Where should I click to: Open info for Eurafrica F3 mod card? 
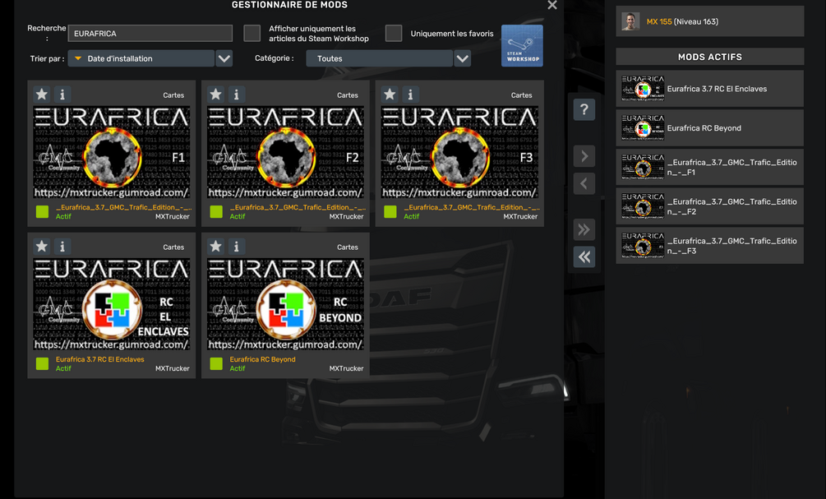(x=410, y=95)
